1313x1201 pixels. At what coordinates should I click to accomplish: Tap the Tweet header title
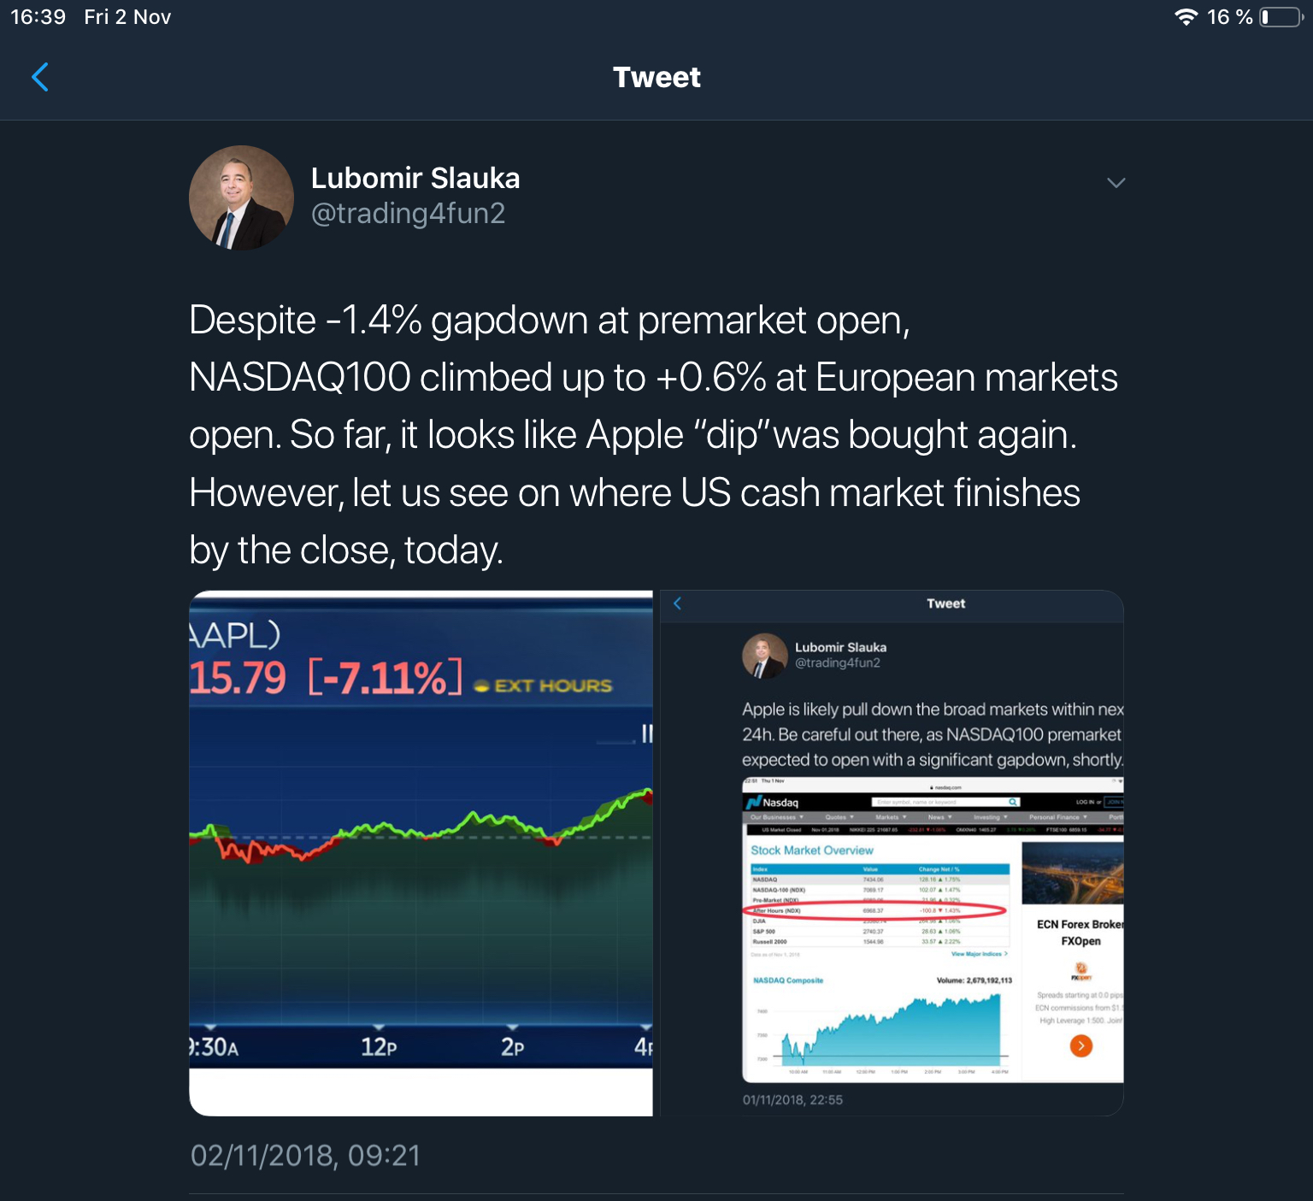coord(656,77)
